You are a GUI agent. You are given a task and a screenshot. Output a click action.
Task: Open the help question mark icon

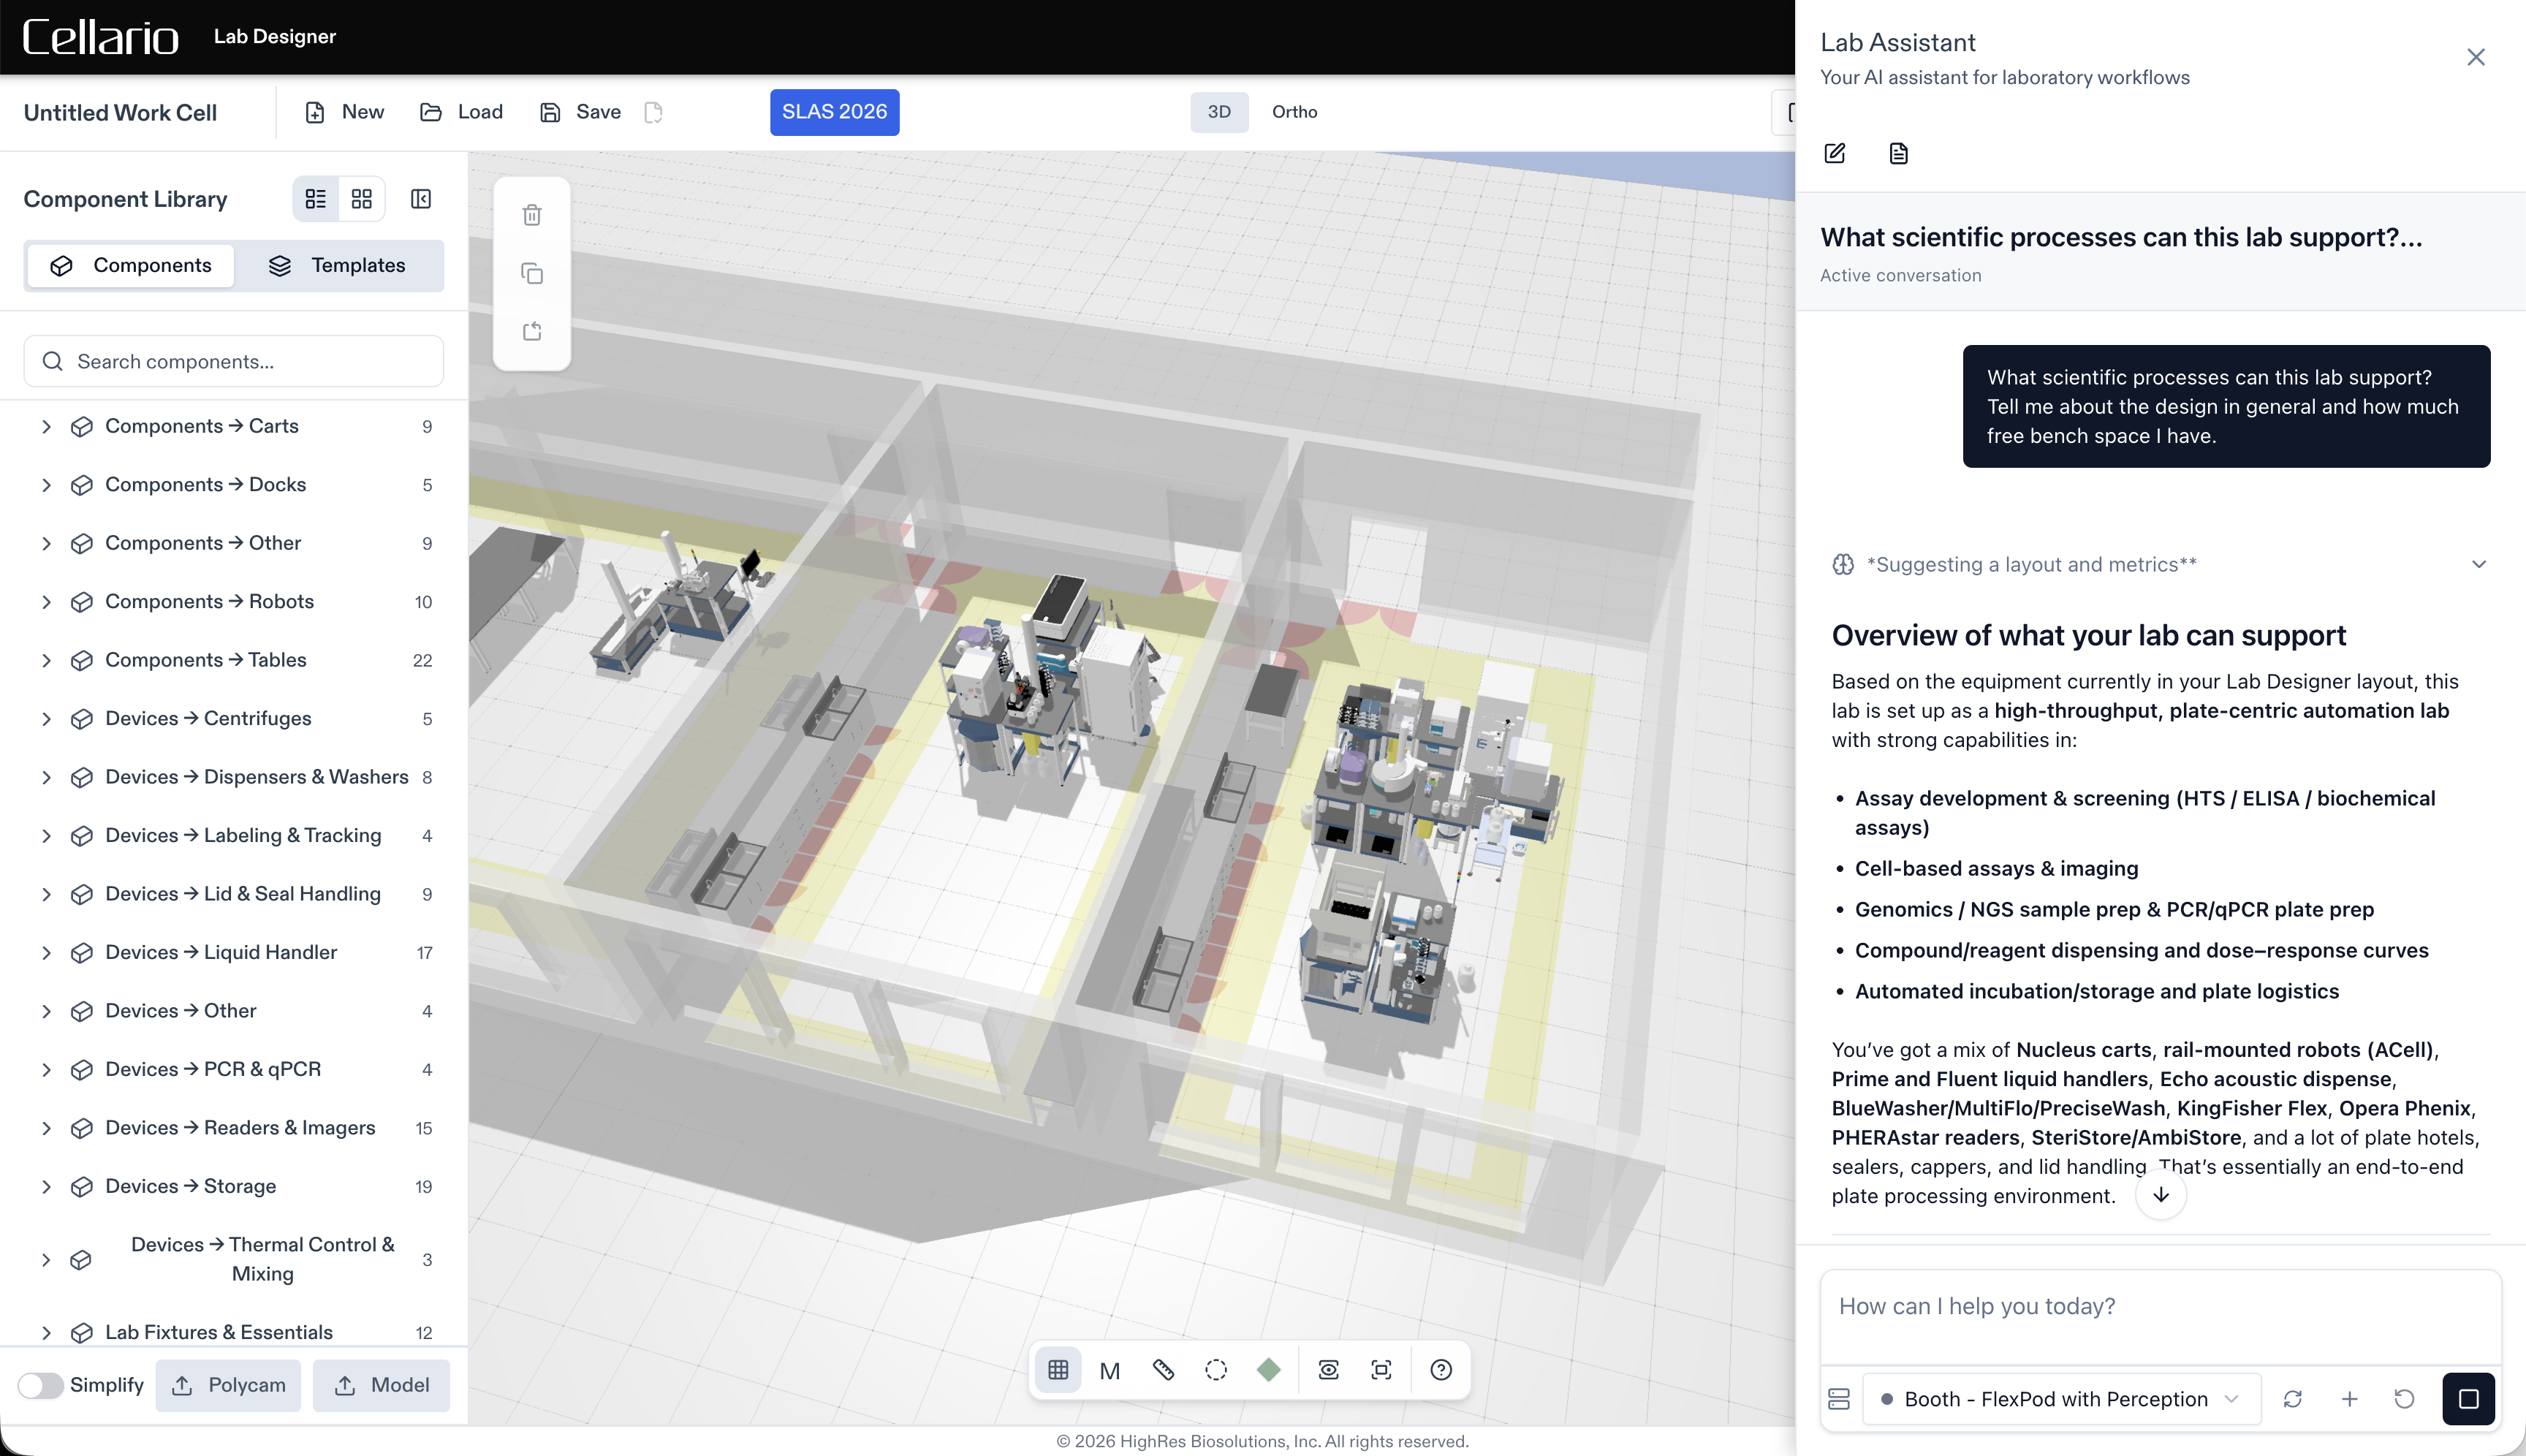pyautogui.click(x=1441, y=1370)
